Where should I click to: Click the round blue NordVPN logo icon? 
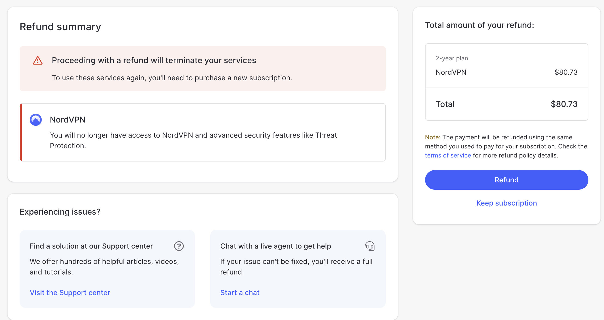pos(36,120)
